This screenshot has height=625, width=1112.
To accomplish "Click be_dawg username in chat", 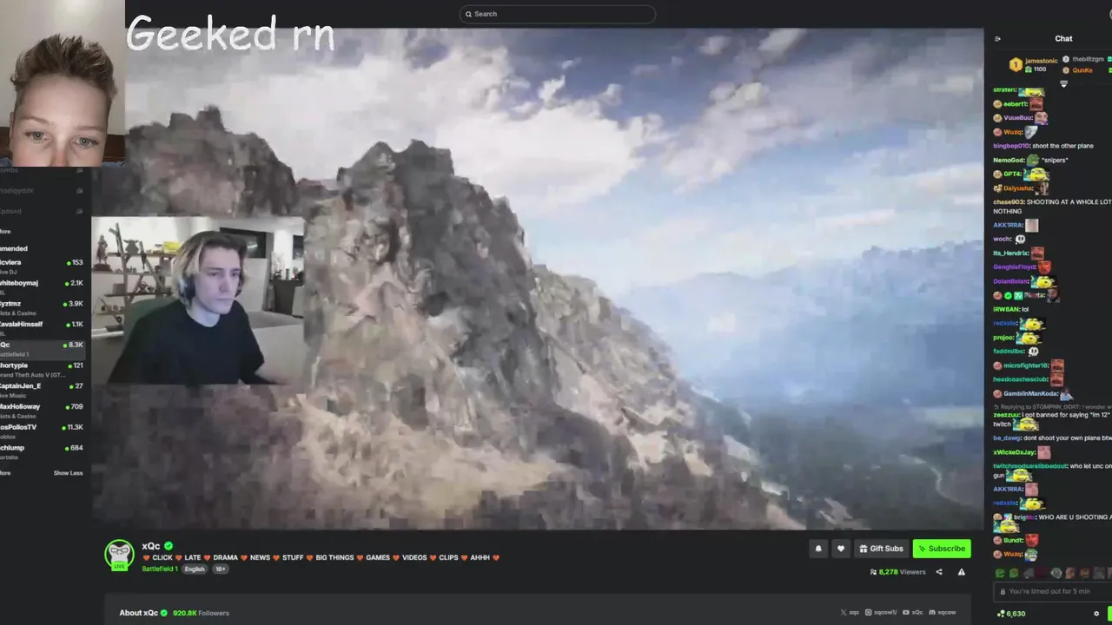I will pyautogui.click(x=1007, y=438).
